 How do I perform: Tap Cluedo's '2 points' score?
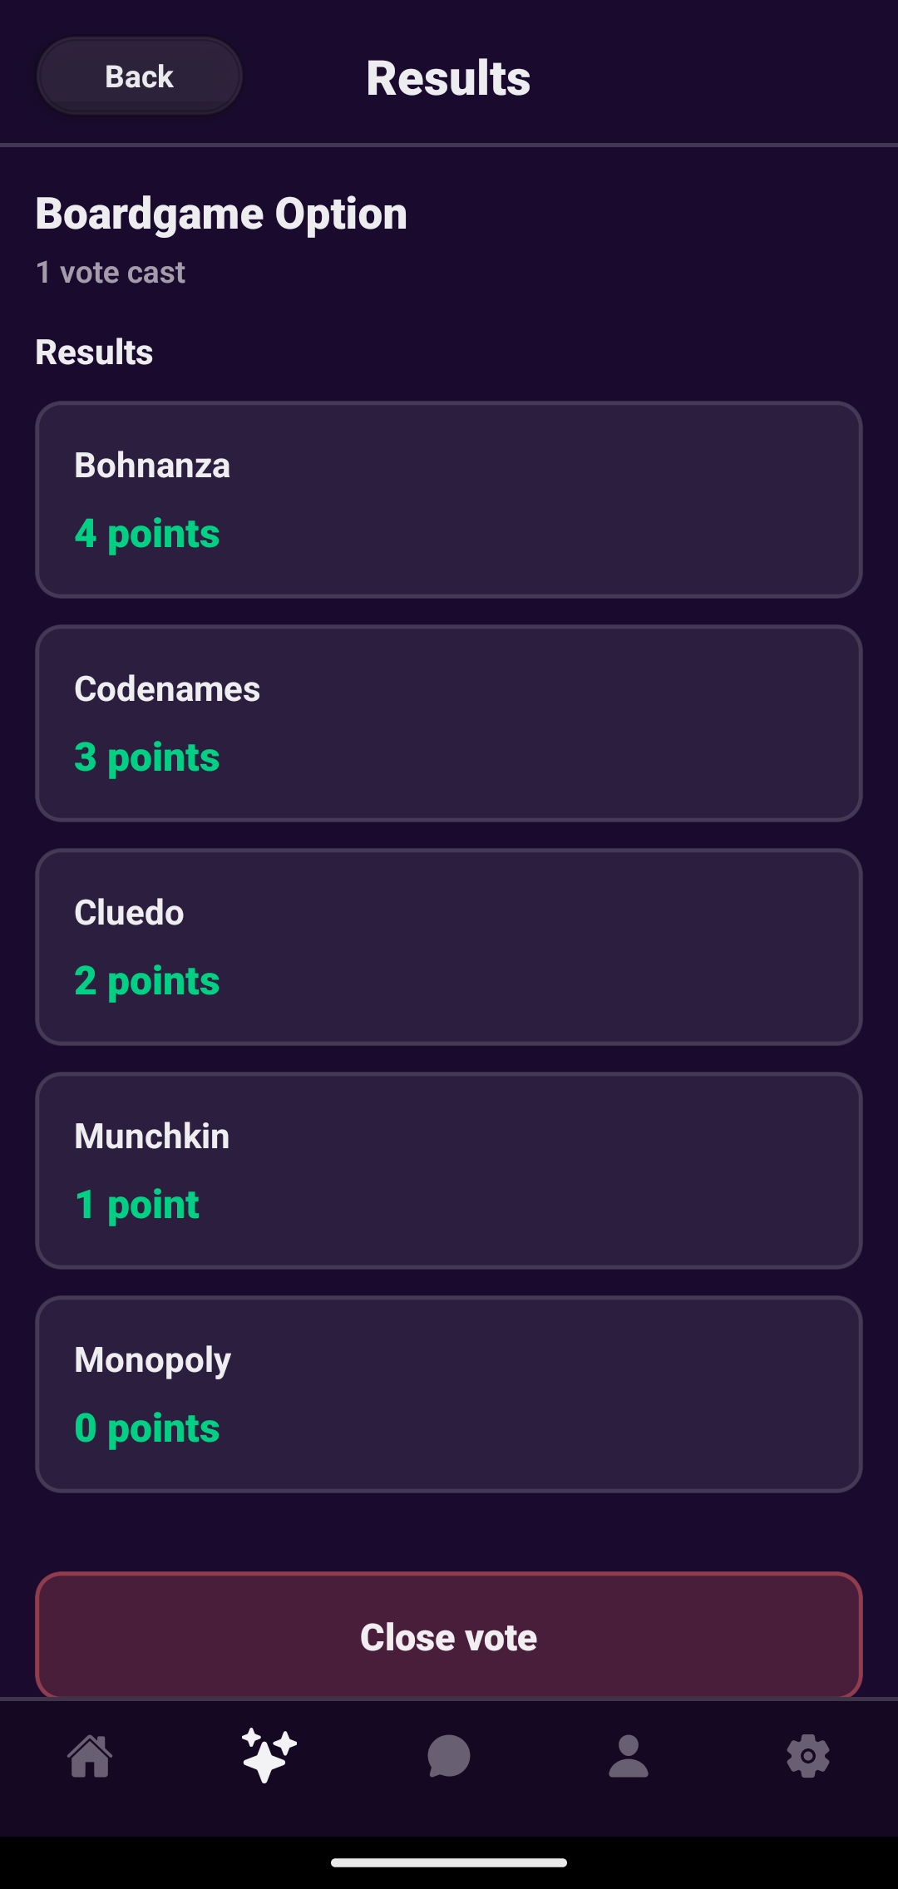[147, 981]
